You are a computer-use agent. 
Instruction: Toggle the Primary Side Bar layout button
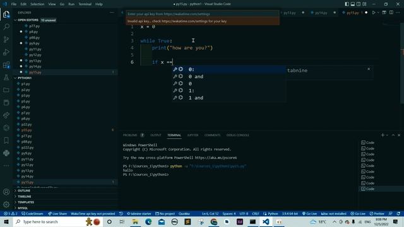click(x=347, y=4)
